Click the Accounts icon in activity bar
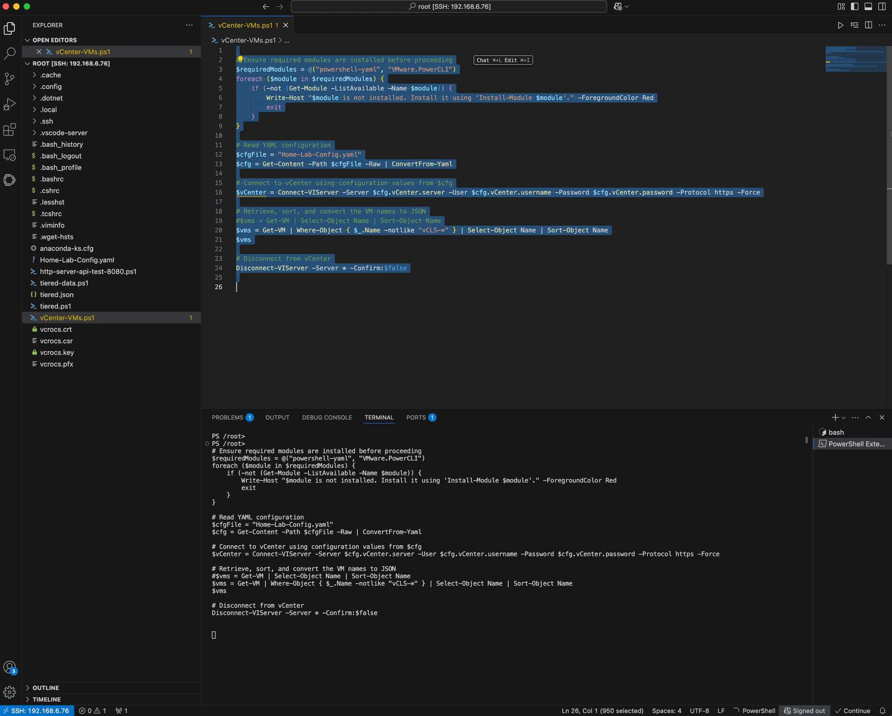The height and width of the screenshot is (716, 892). [x=9, y=667]
